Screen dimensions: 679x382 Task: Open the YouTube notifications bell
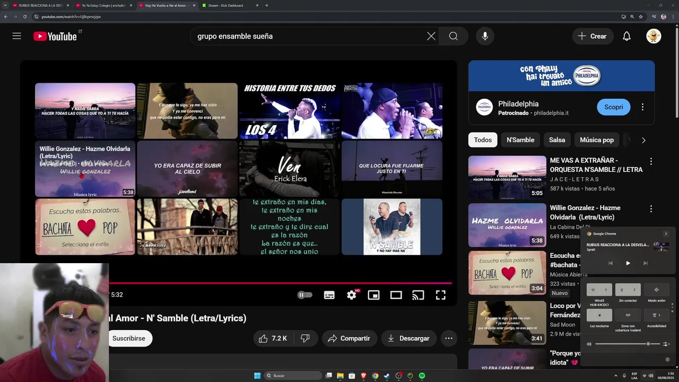[626, 36]
